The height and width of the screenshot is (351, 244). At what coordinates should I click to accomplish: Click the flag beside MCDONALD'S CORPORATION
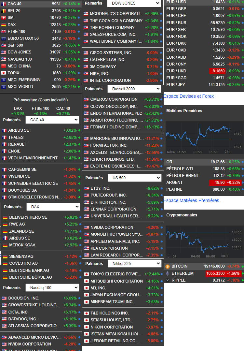coord(86,14)
